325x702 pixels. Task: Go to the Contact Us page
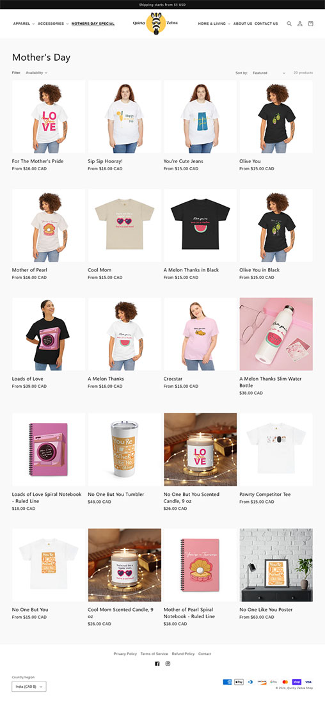click(x=266, y=24)
